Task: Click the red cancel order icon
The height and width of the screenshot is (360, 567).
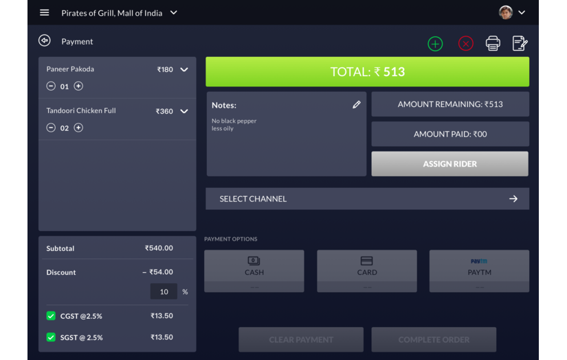Action: pyautogui.click(x=465, y=44)
